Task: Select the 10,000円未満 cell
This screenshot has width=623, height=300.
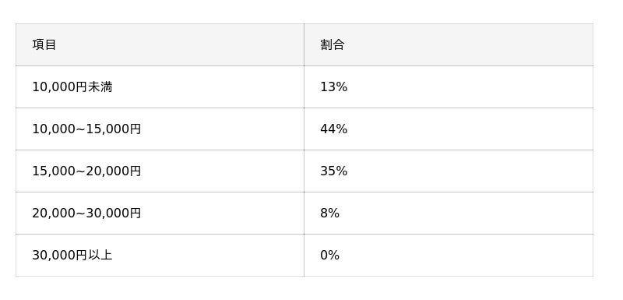Action: [160, 86]
